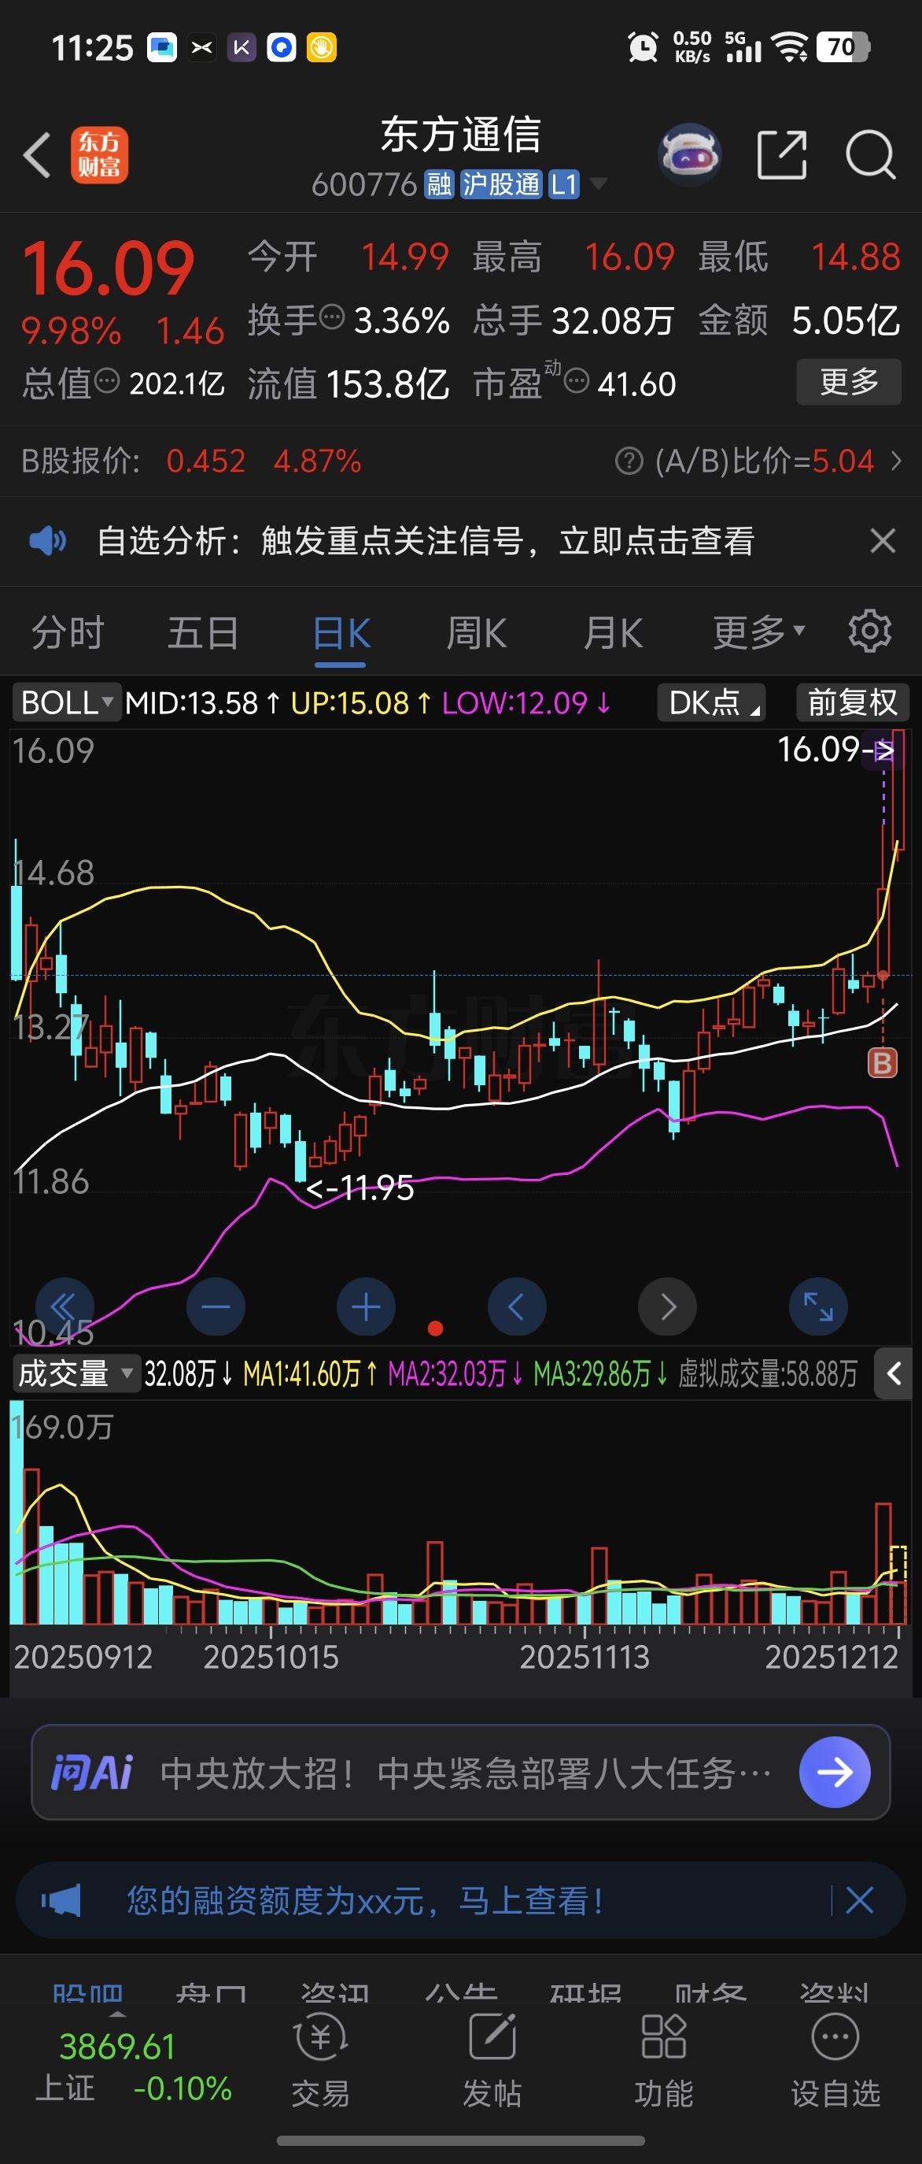Tap the back arrow icon
This screenshot has width=922, height=2164.
pos(37,154)
